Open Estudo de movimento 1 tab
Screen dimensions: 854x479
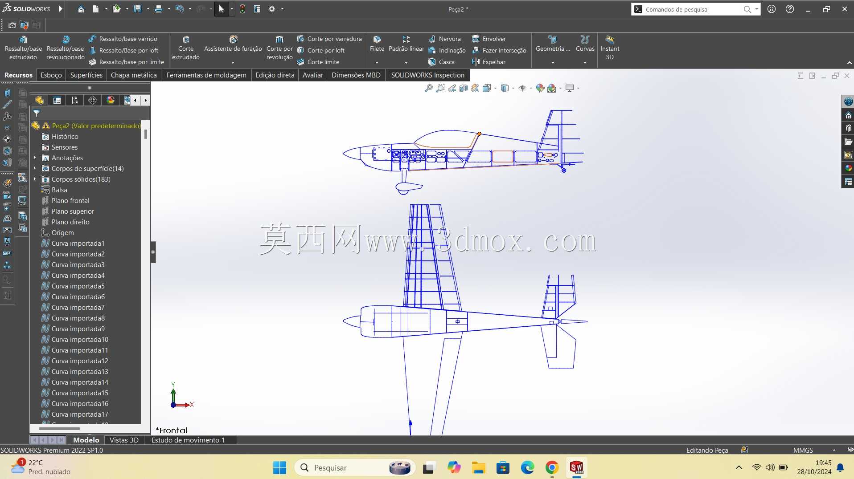188,440
